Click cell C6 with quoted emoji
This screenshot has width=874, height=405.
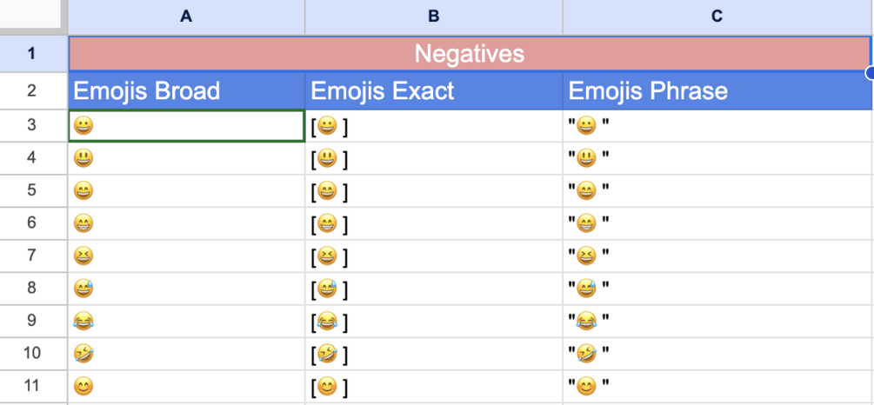point(717,223)
